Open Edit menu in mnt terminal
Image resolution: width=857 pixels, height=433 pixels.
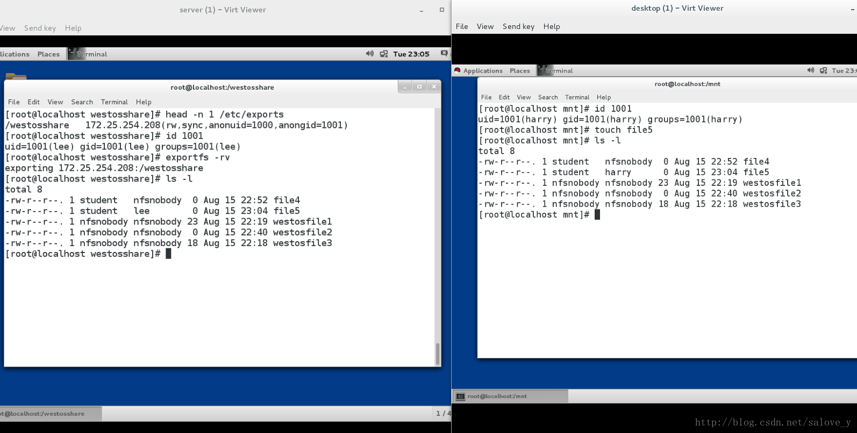[x=504, y=97]
